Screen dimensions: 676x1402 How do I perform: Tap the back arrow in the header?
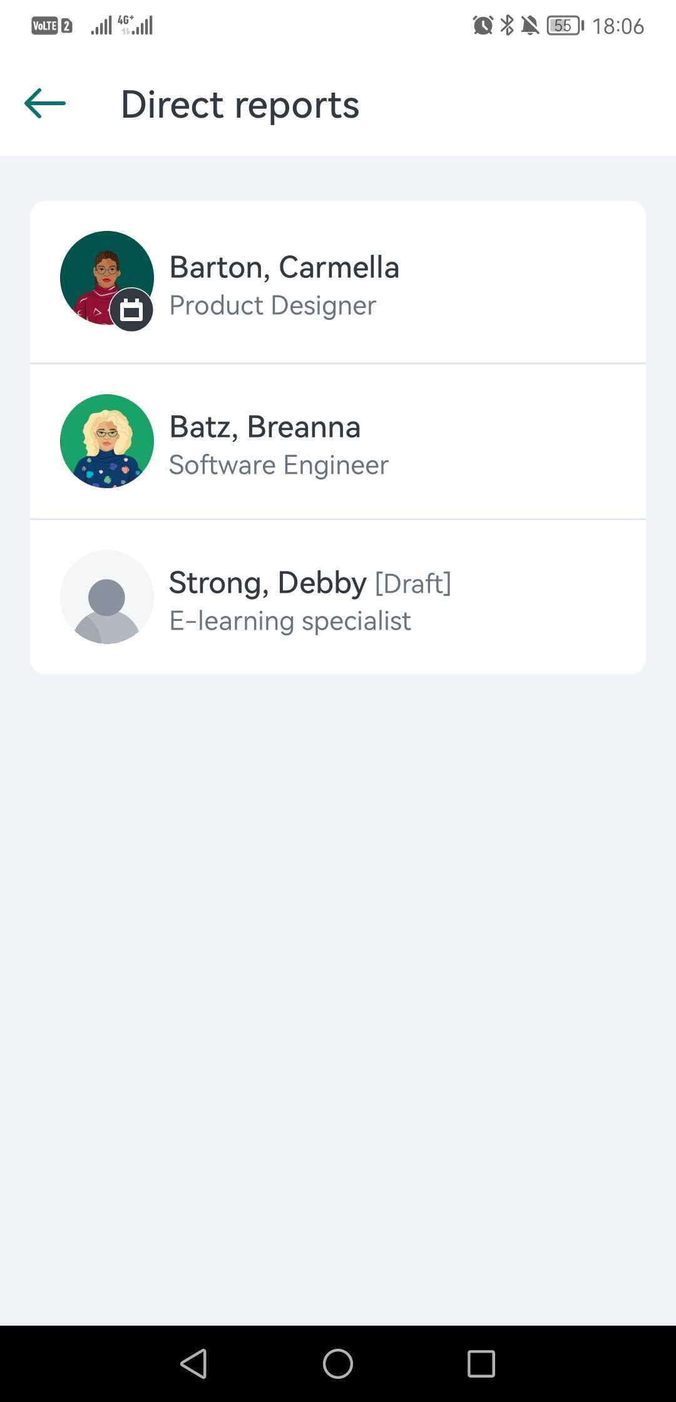(x=45, y=104)
